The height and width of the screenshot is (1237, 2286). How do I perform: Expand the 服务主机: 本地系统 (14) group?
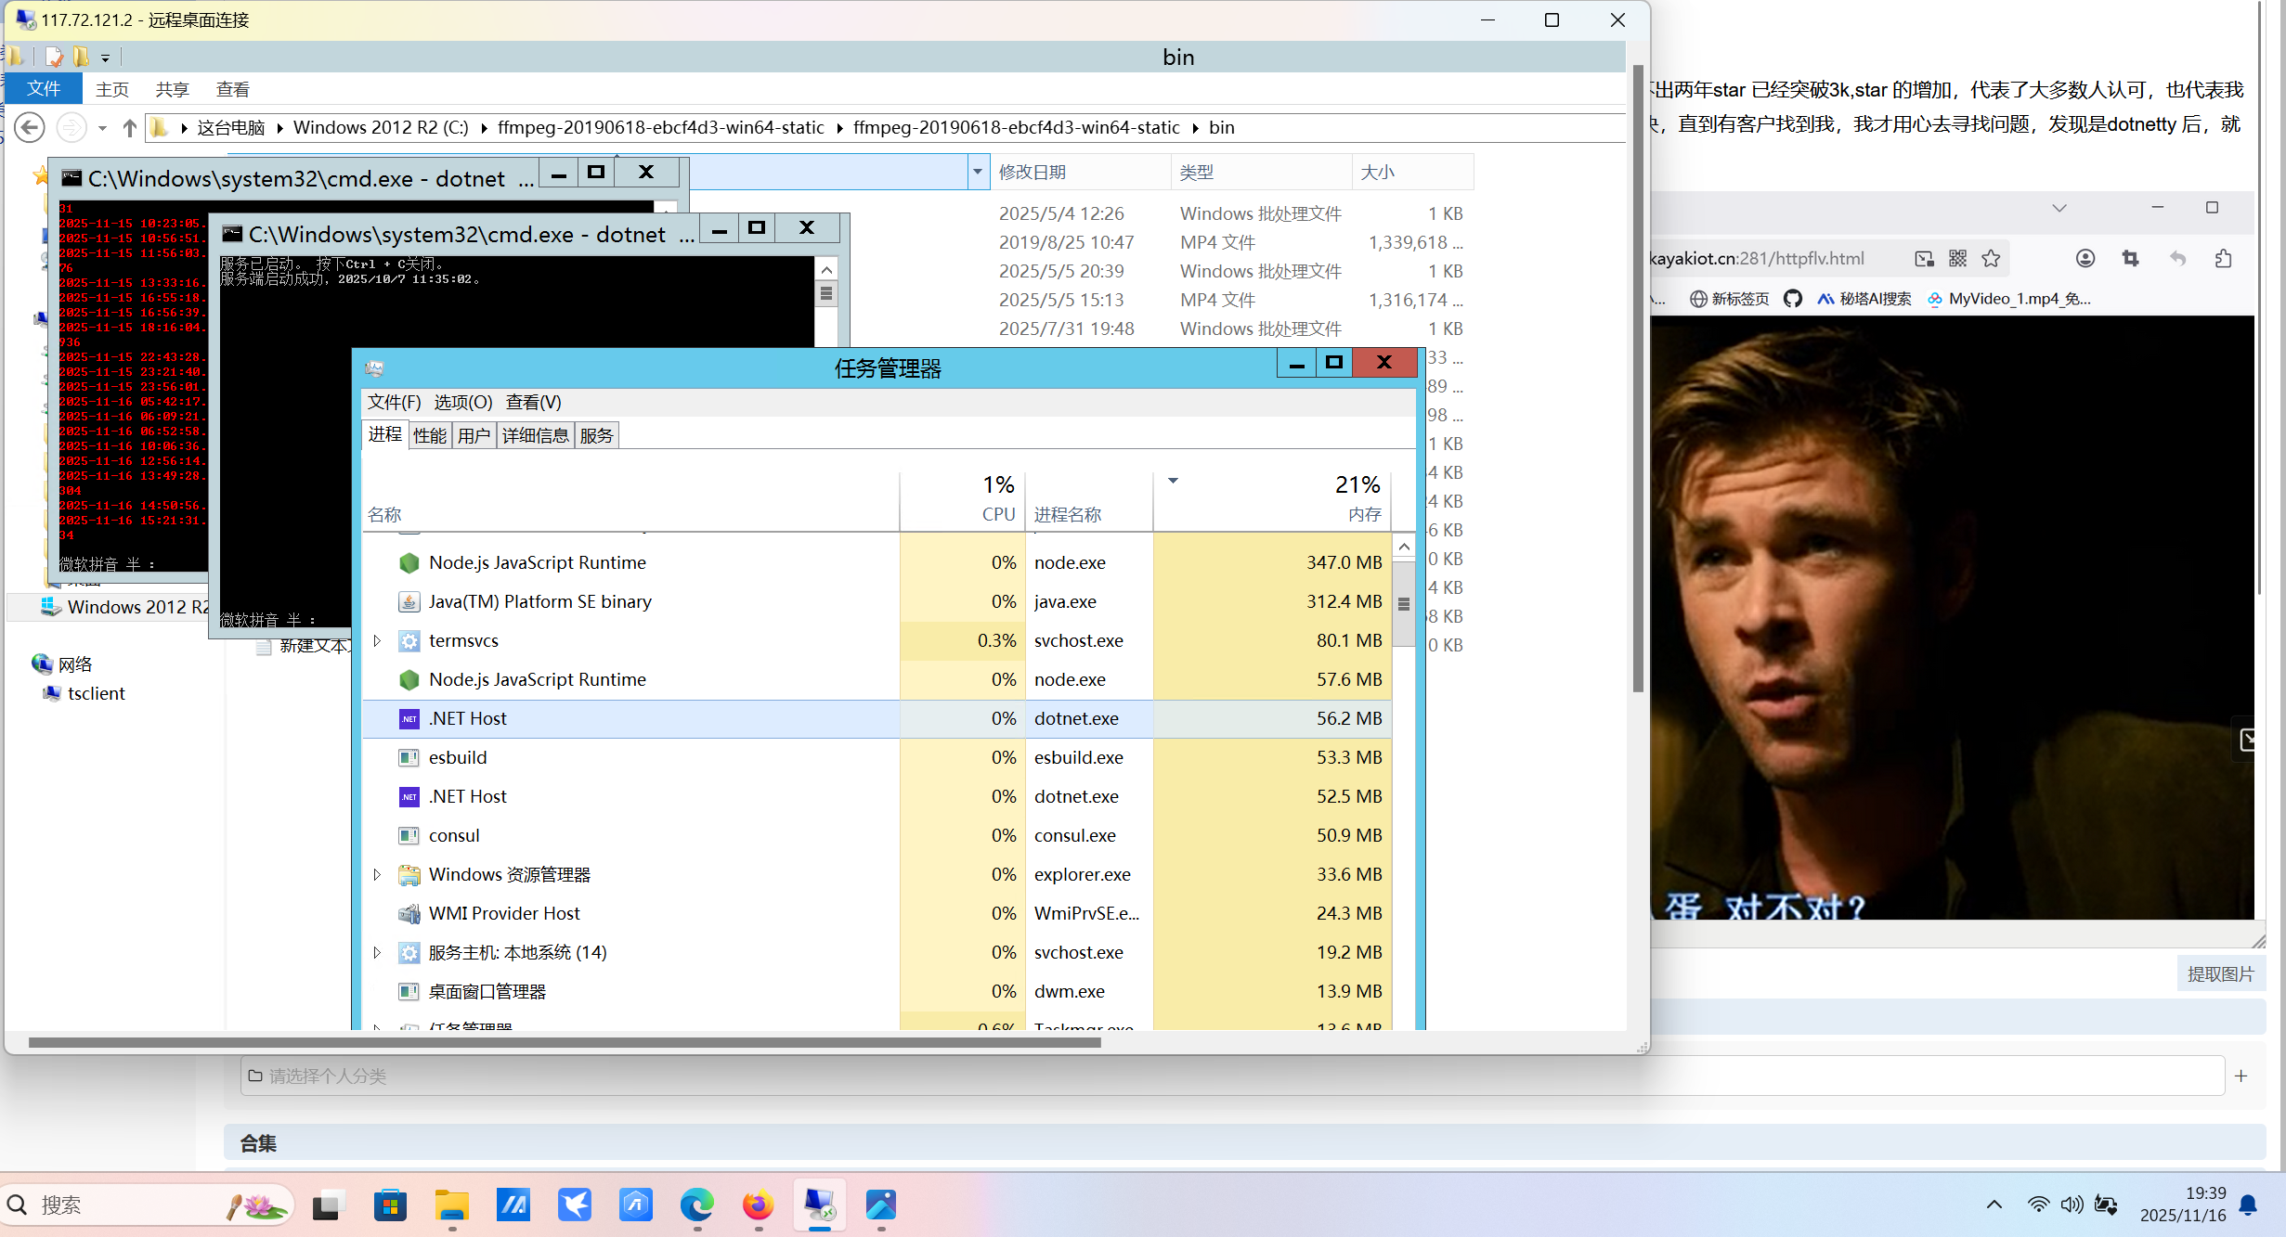[377, 952]
